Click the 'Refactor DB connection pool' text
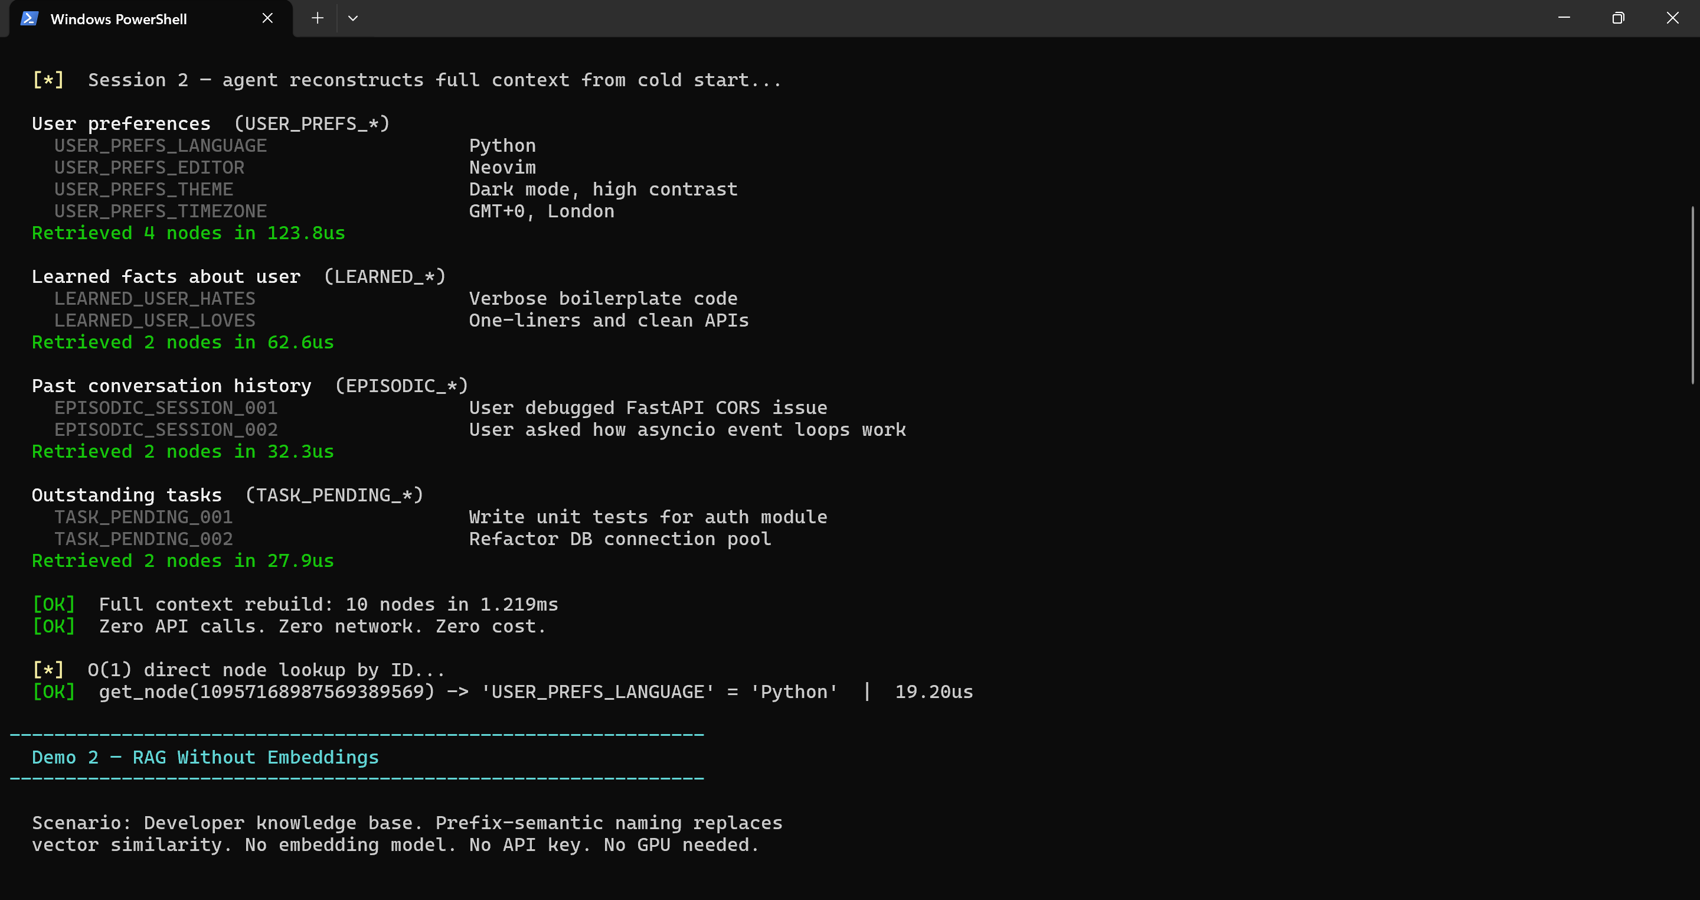The width and height of the screenshot is (1700, 900). click(620, 539)
